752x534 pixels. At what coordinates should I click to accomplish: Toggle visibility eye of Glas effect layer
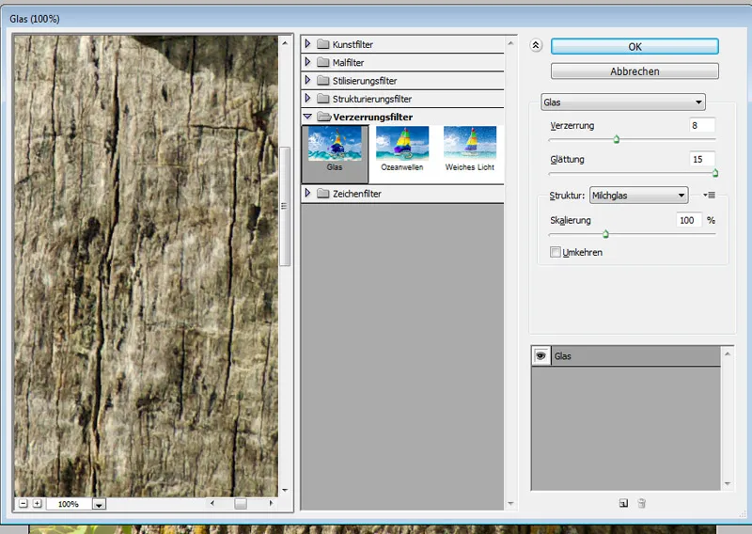point(541,356)
